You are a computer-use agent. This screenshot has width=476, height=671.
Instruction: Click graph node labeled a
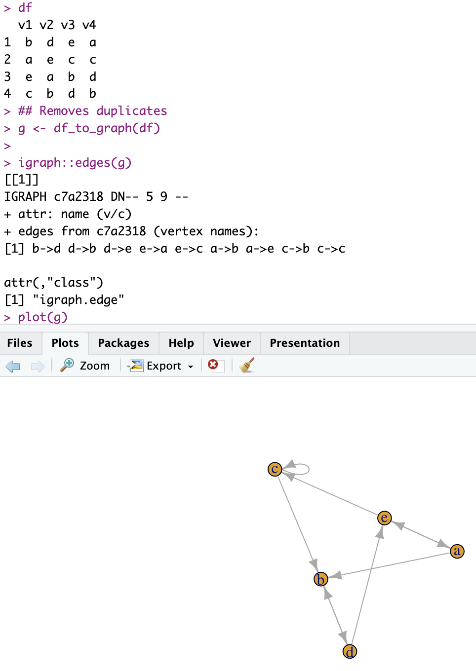[457, 551]
